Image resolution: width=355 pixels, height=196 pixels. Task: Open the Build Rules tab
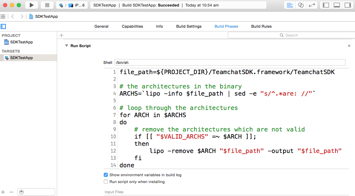tap(261, 26)
